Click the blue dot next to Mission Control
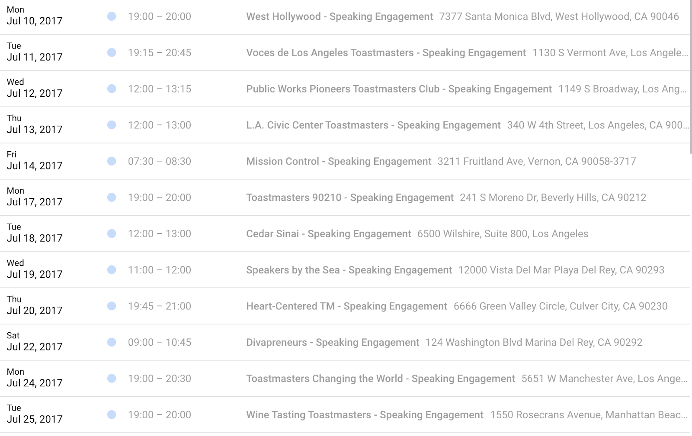This screenshot has height=436, width=692. click(112, 161)
